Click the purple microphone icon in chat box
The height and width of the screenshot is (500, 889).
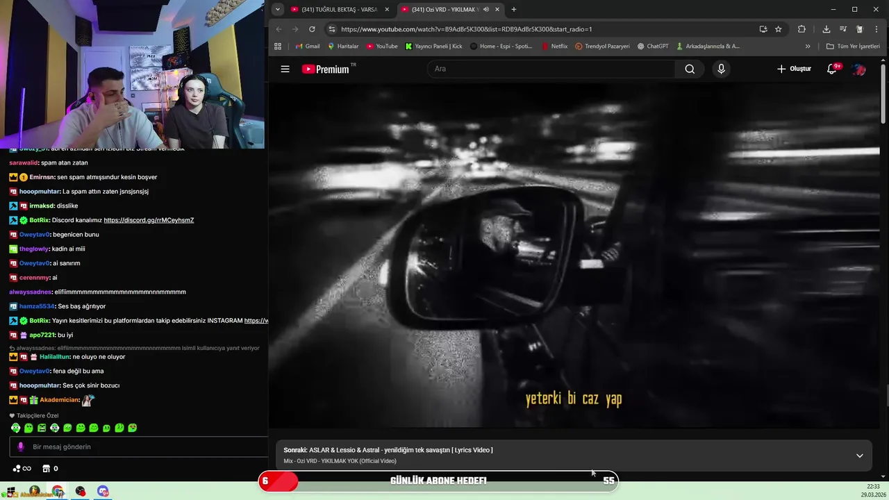(x=20, y=447)
